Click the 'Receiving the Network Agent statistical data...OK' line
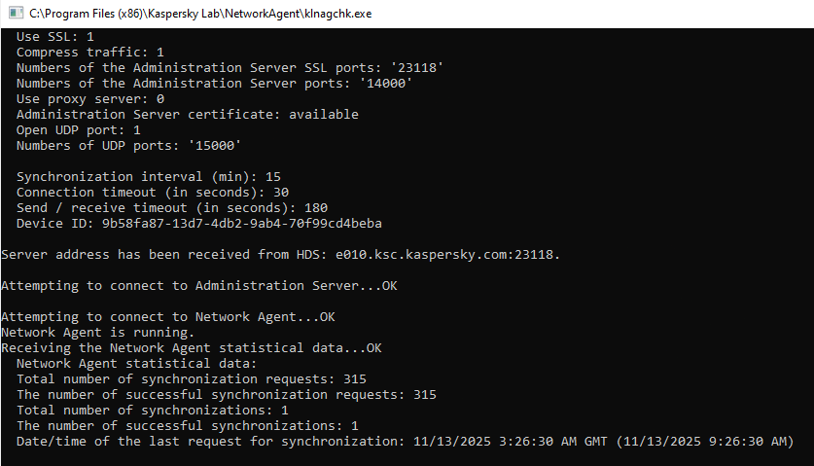 pyautogui.click(x=192, y=347)
